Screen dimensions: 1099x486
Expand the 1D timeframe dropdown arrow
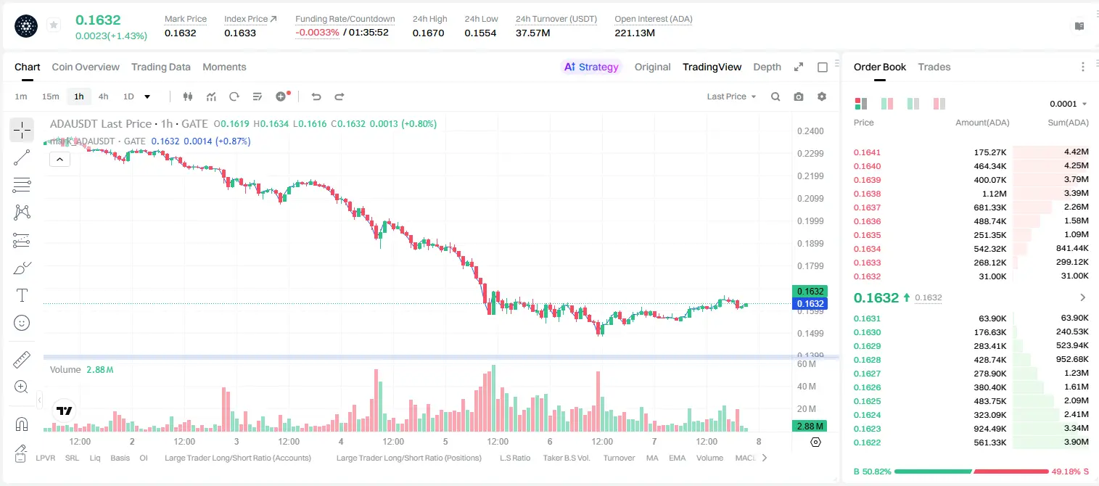(147, 96)
